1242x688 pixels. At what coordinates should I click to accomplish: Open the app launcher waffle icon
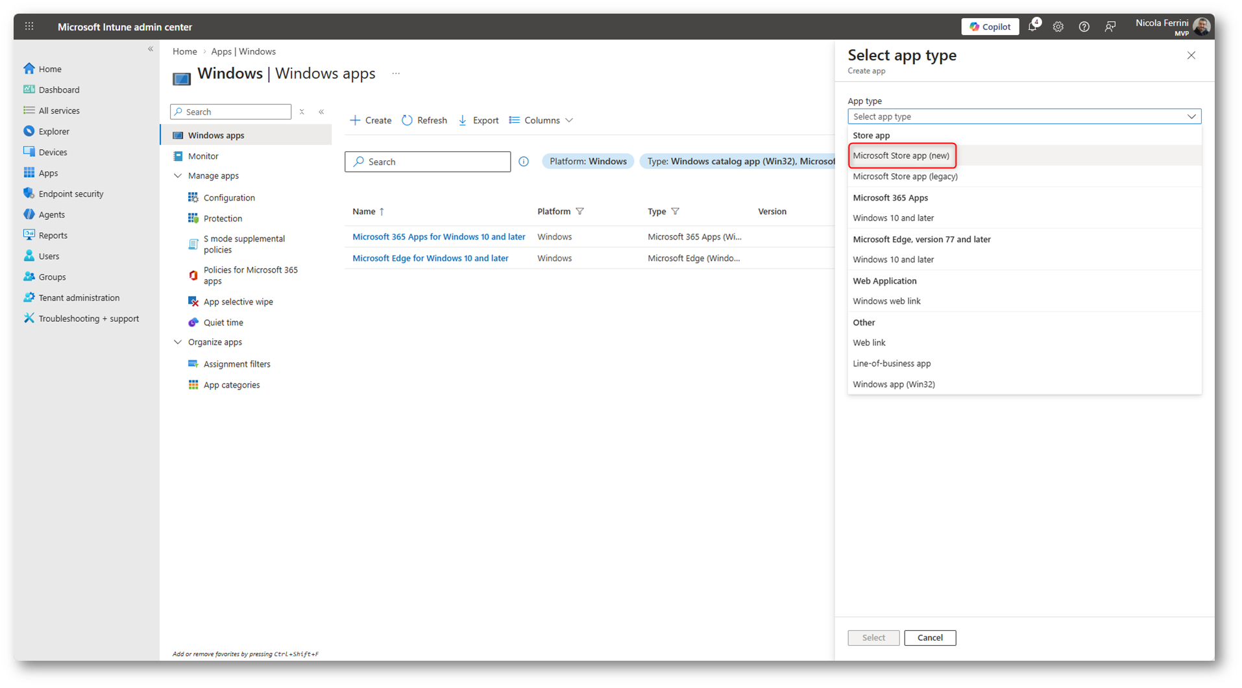[29, 27]
